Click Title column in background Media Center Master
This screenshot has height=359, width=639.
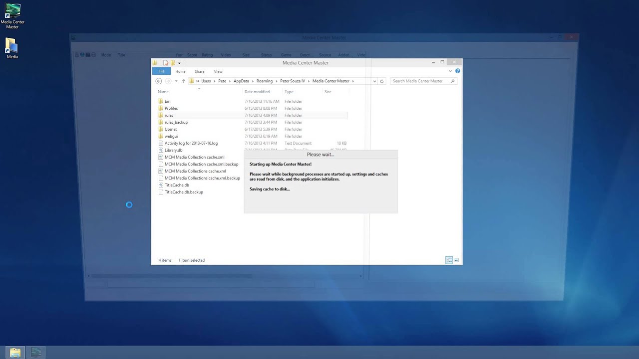(121, 55)
